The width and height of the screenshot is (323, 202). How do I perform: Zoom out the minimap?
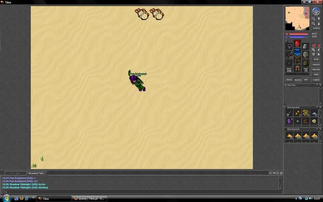point(314,19)
